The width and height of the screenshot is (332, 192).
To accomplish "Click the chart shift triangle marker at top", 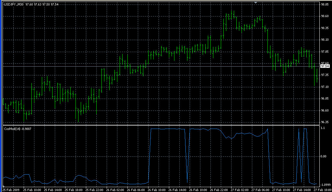I will [x=255, y=3].
